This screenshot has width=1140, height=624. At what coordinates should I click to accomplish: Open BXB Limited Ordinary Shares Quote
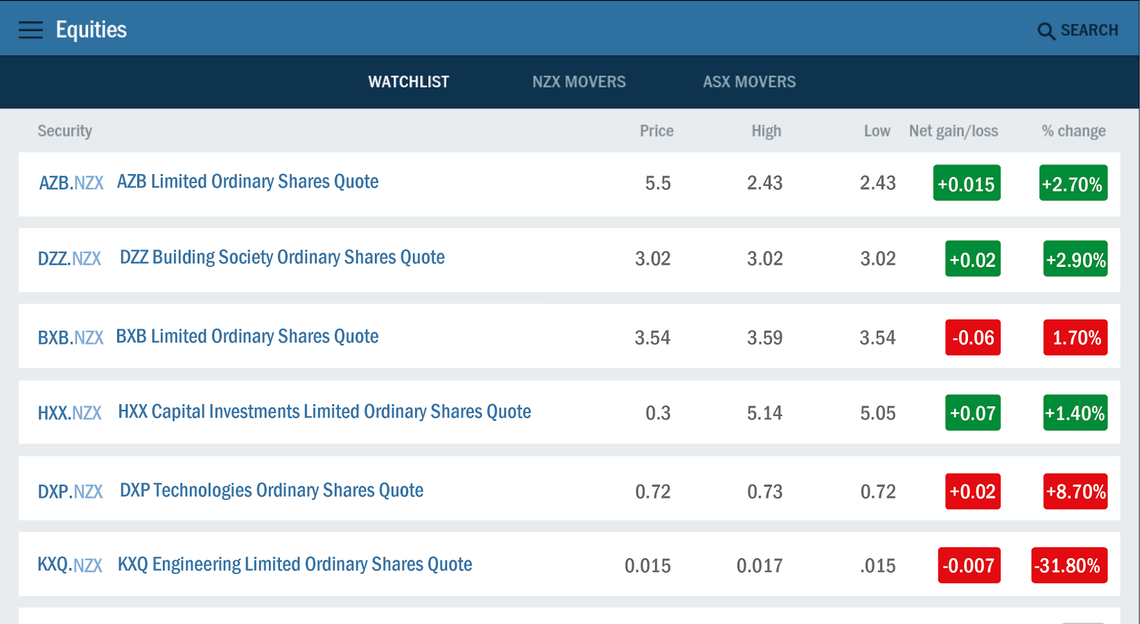(x=247, y=336)
